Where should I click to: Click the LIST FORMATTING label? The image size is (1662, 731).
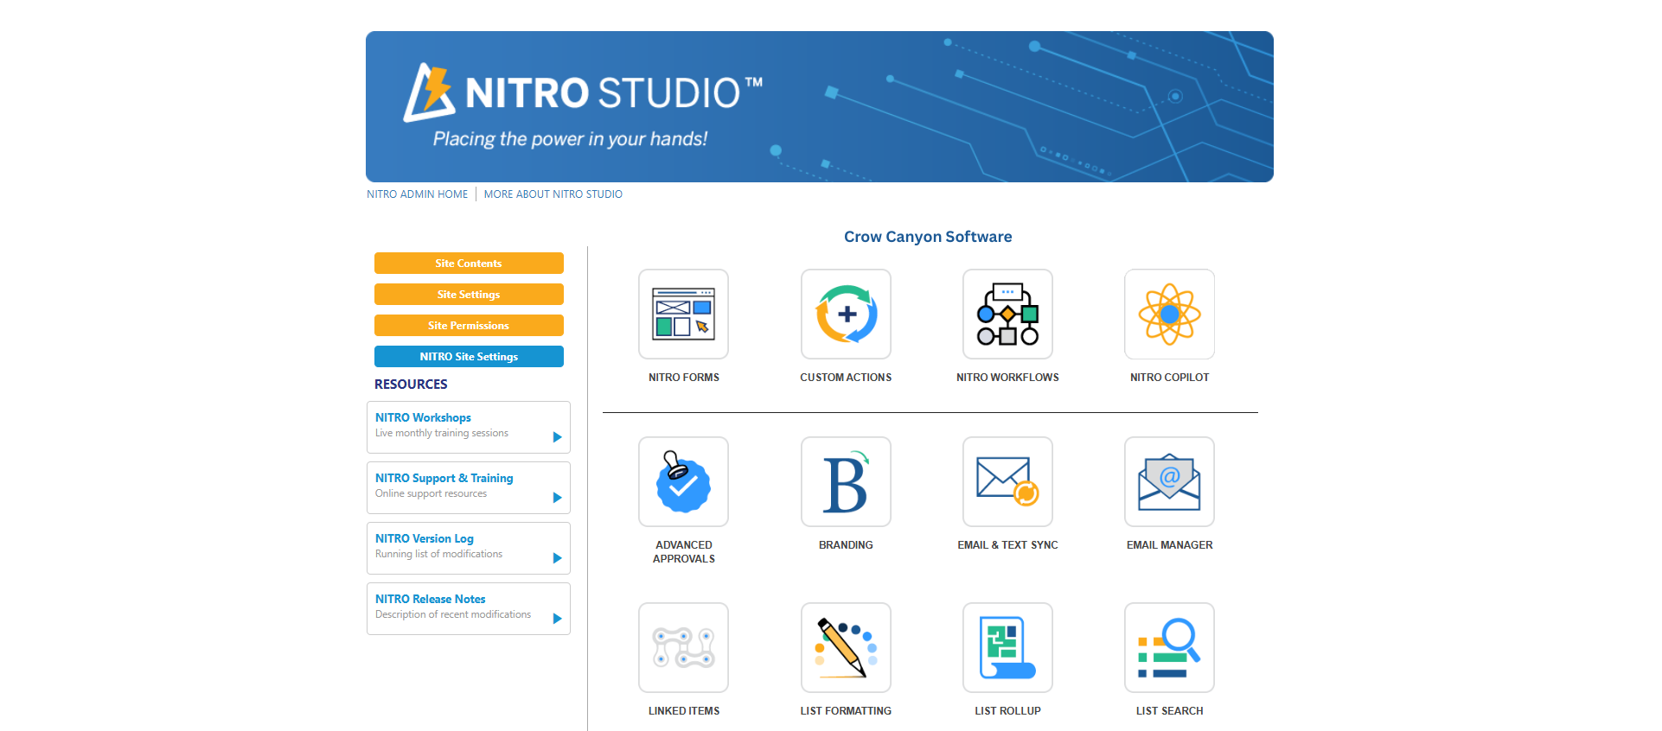pos(846,711)
